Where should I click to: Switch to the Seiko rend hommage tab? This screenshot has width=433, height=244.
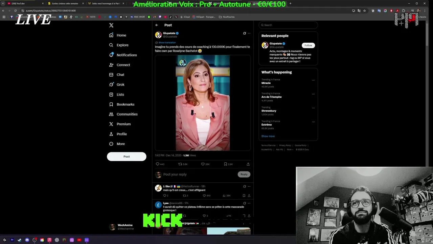(x=106, y=3)
